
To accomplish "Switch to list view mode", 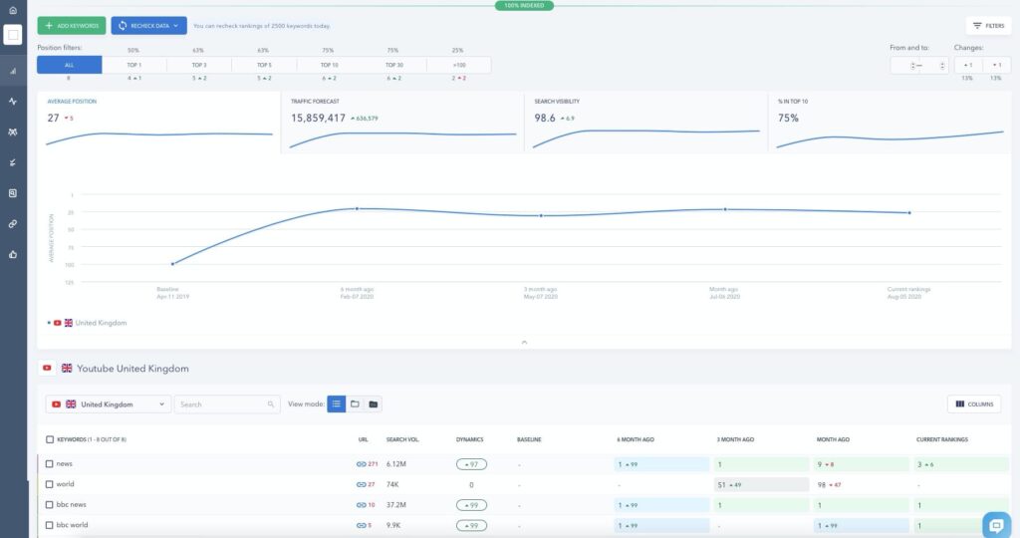I will pos(337,403).
